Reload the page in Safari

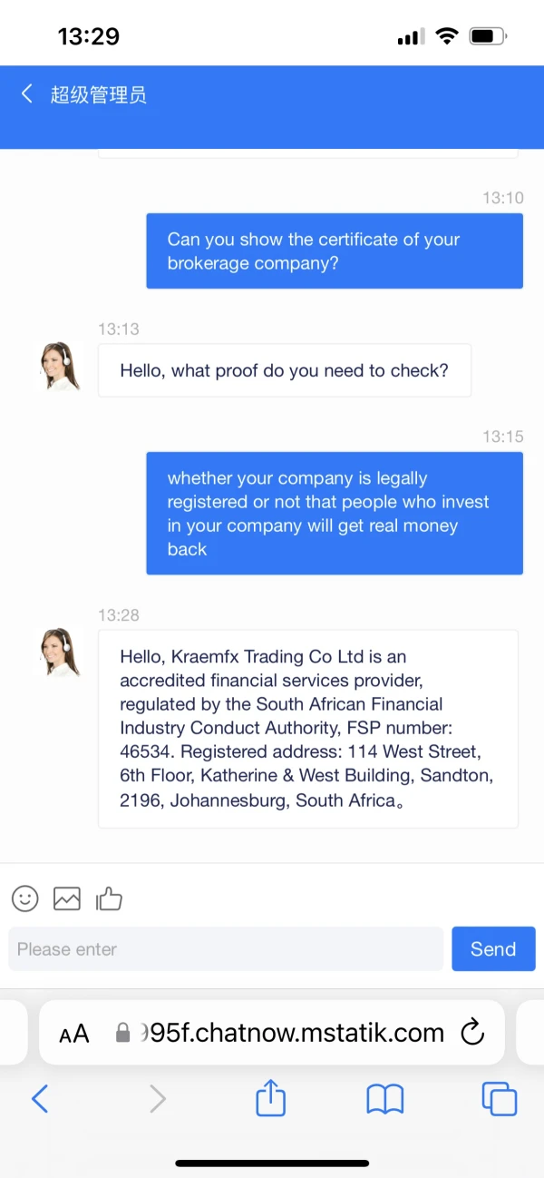(473, 1032)
